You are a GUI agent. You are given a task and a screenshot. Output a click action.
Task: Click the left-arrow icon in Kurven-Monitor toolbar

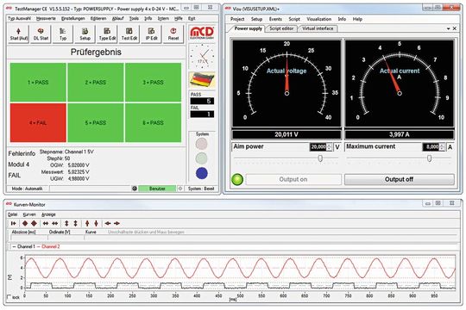108,223
